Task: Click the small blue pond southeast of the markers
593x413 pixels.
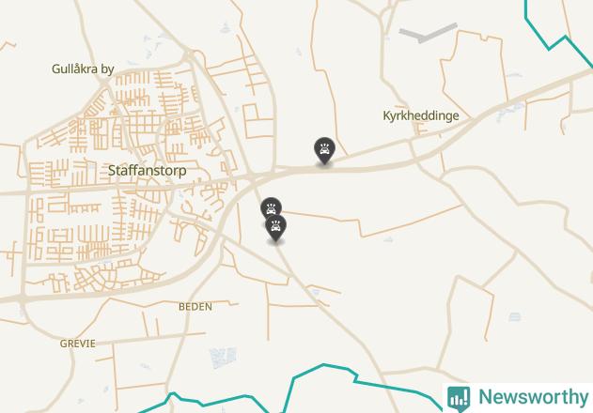Action: point(315,292)
